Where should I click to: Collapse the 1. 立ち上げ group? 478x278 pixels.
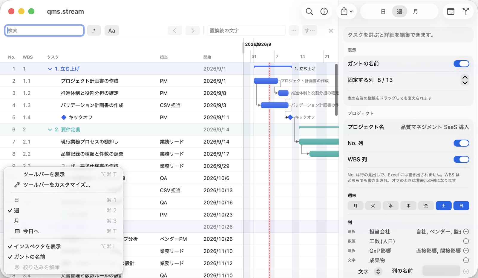click(x=50, y=69)
